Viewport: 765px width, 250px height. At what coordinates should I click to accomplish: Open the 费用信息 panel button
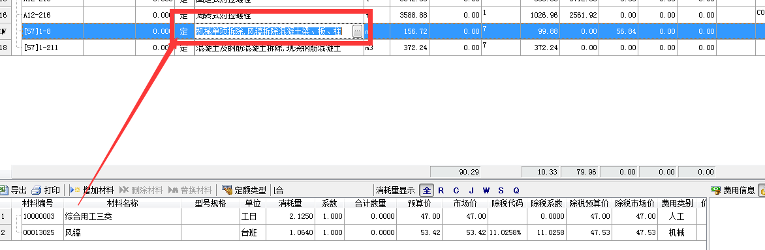point(733,190)
